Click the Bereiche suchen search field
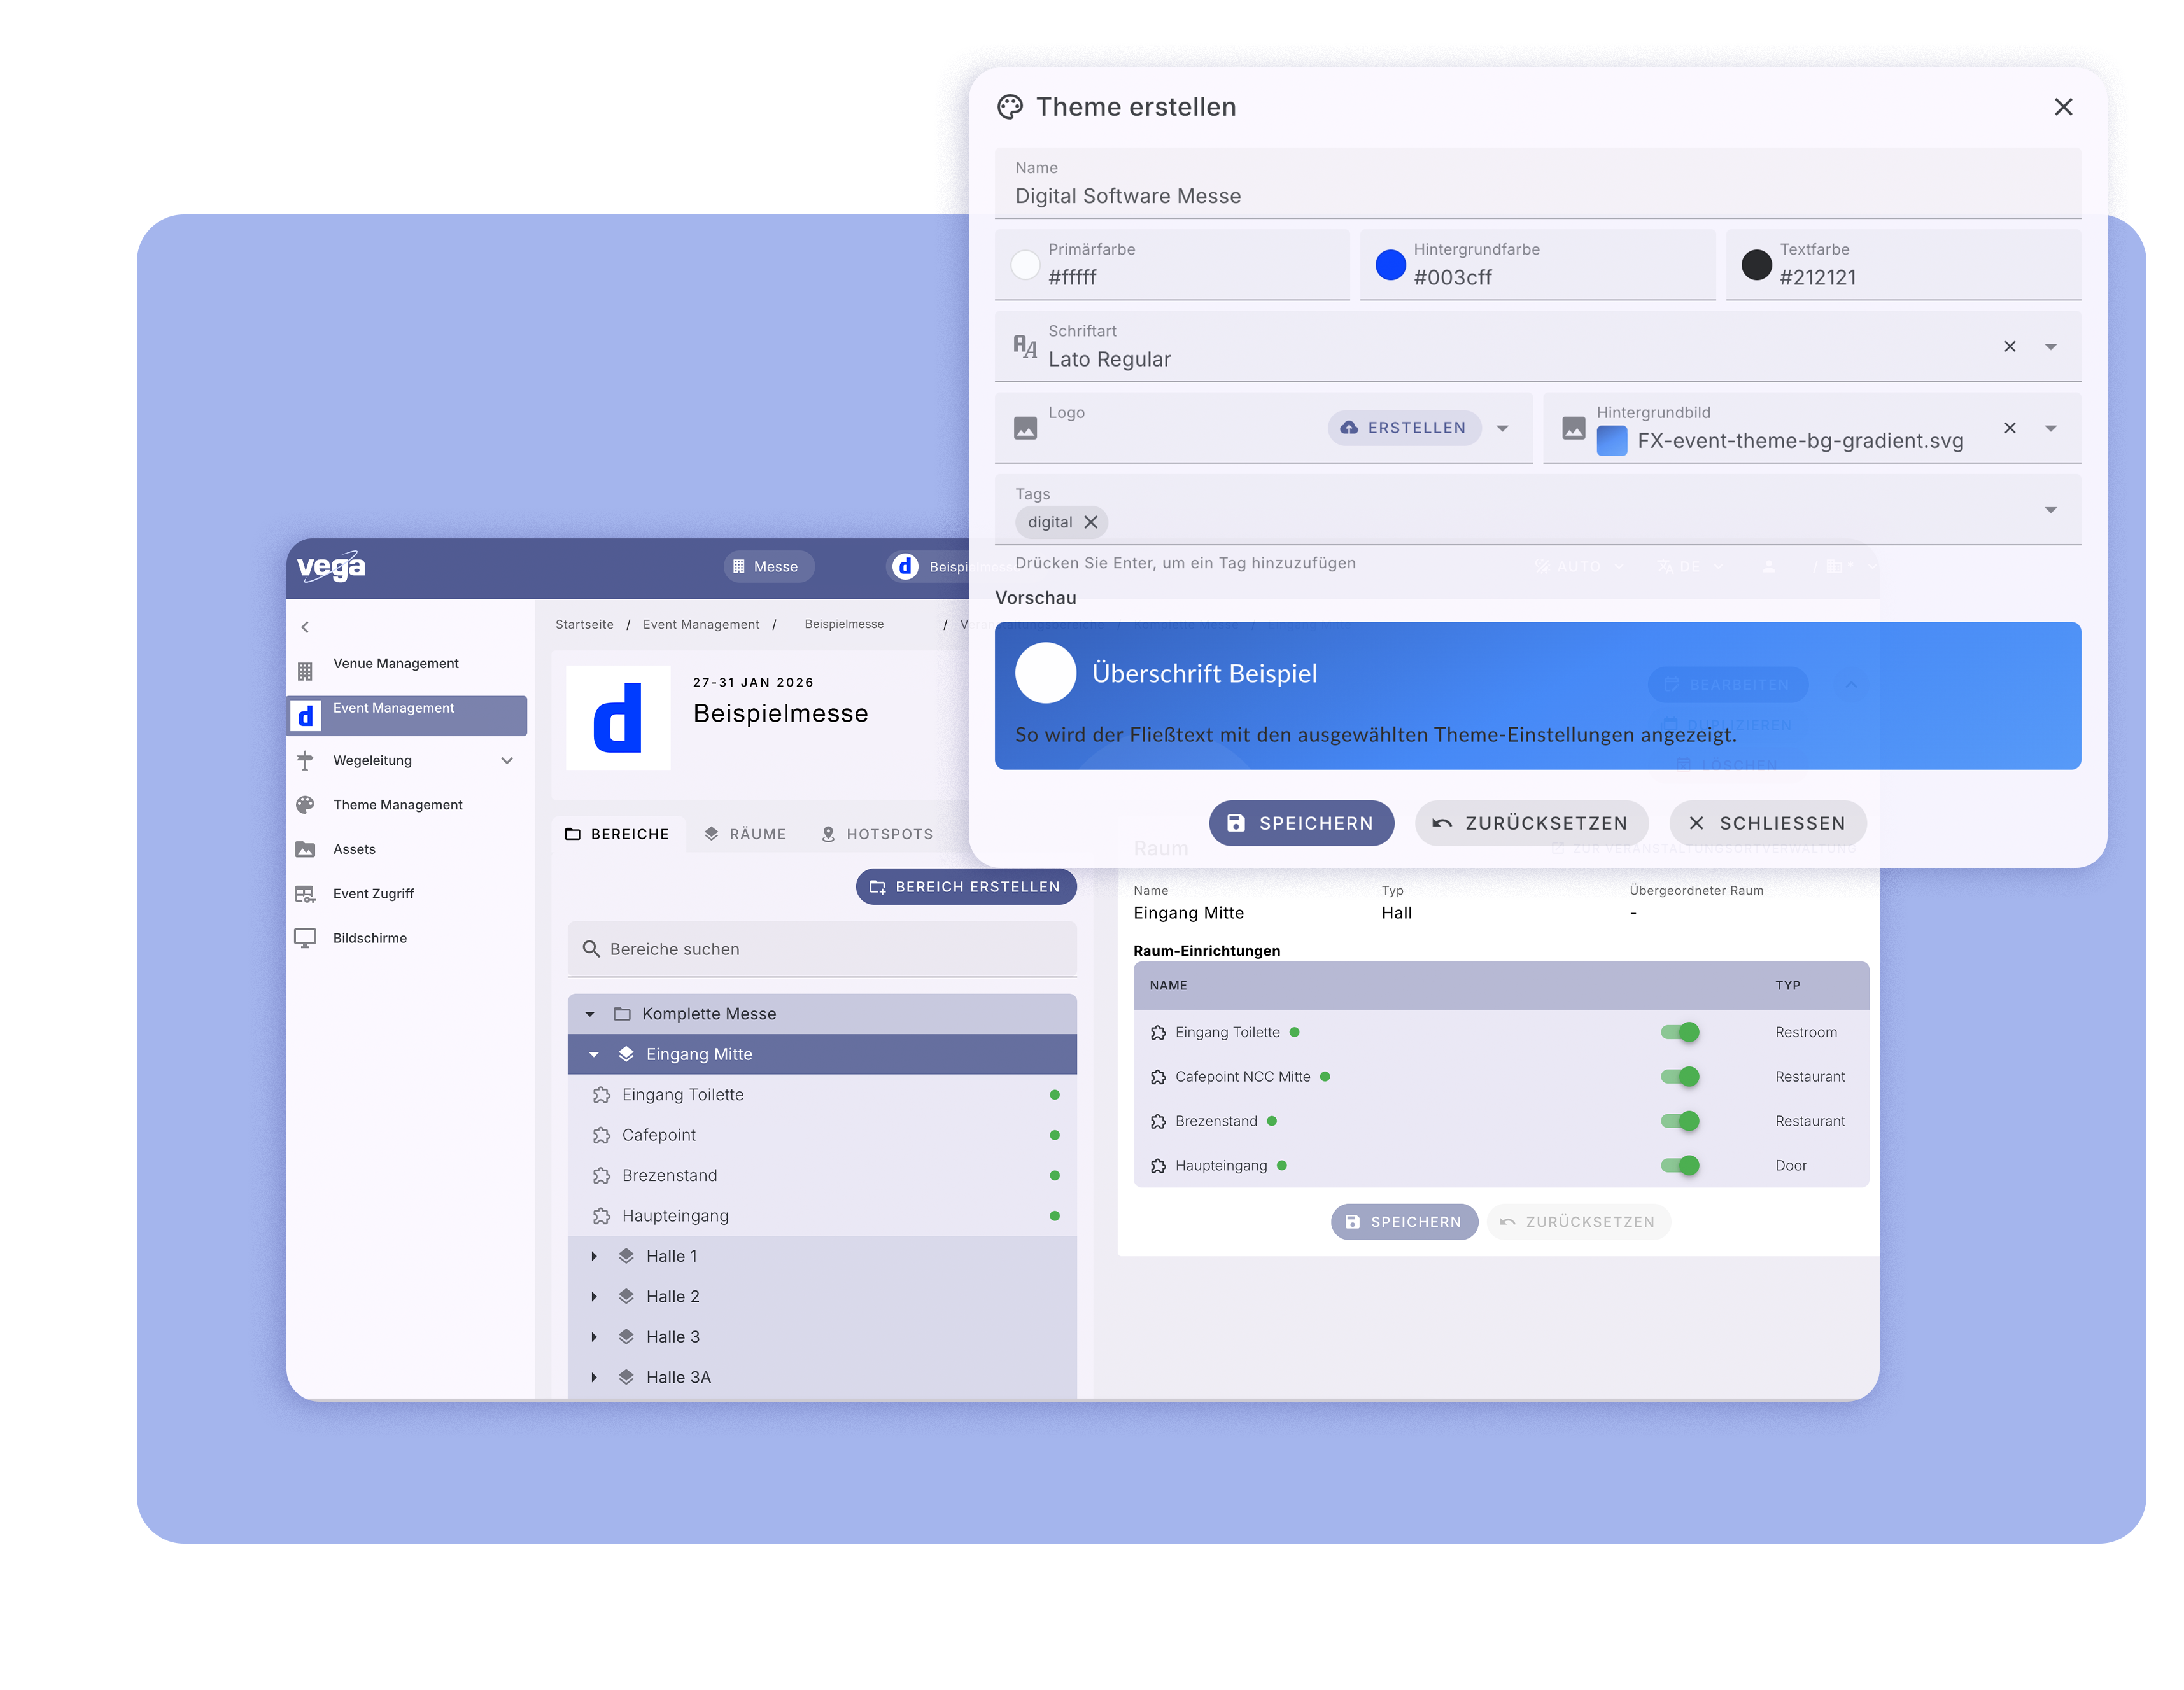The image size is (2184, 1690). tap(821, 949)
